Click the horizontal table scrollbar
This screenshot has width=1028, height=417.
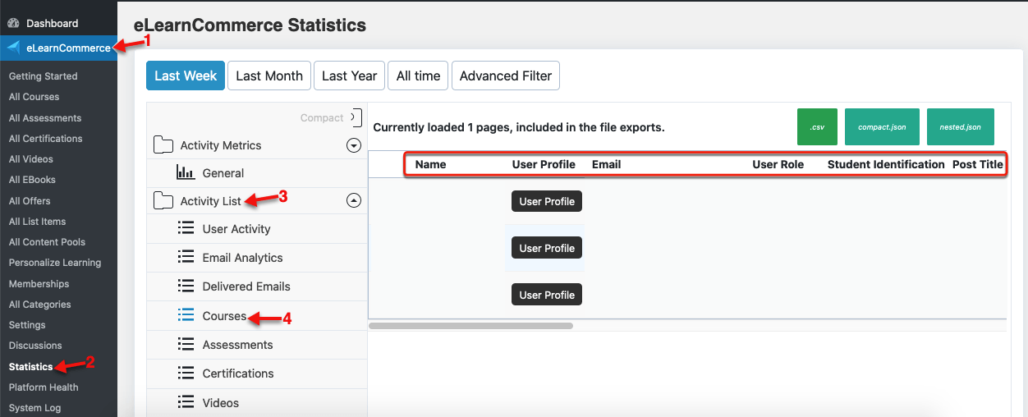[470, 326]
